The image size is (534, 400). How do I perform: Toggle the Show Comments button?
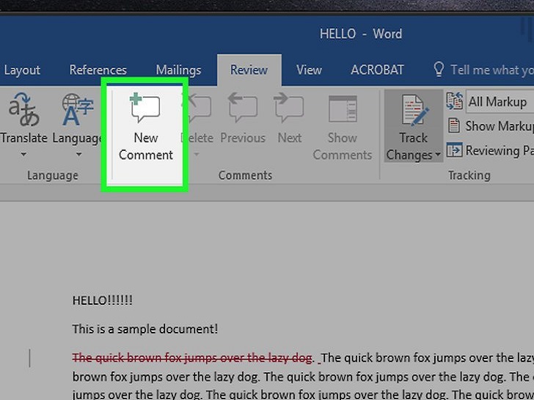(343, 127)
